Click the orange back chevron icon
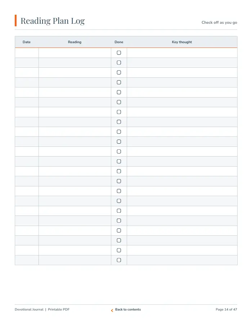 click(x=112, y=311)
